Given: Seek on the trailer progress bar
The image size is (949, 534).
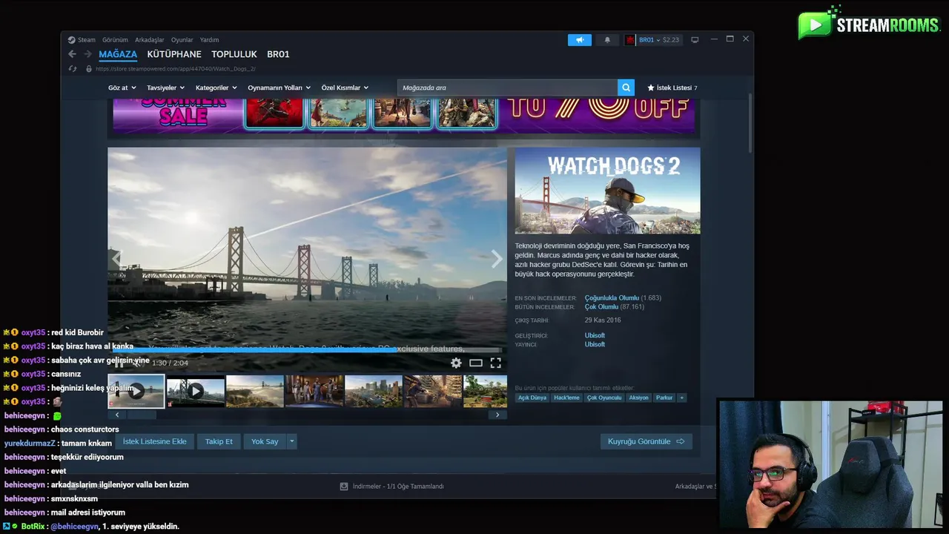Looking at the screenshot, I should [307, 350].
